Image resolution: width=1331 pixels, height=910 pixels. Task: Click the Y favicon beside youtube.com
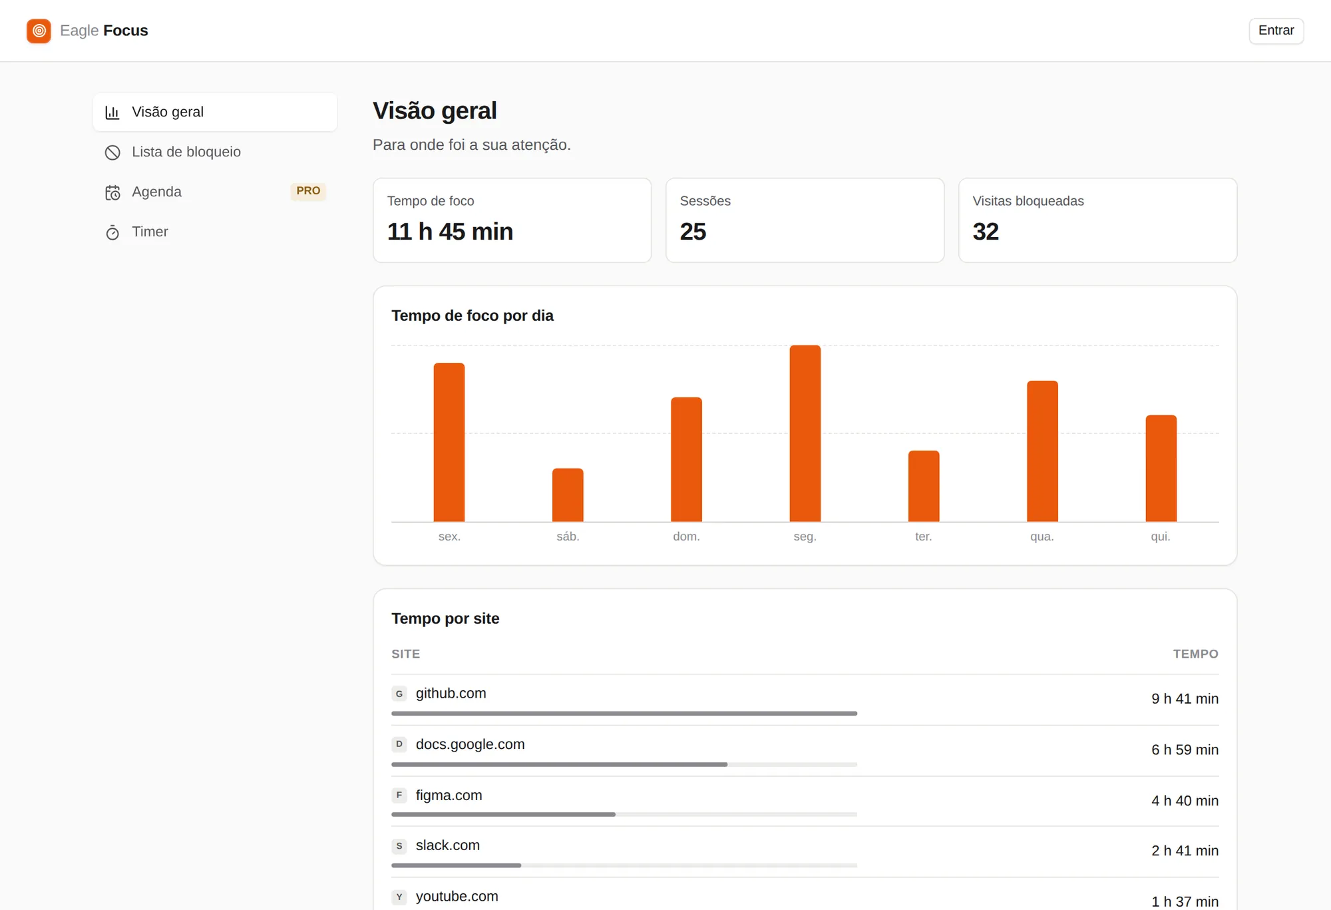(399, 897)
